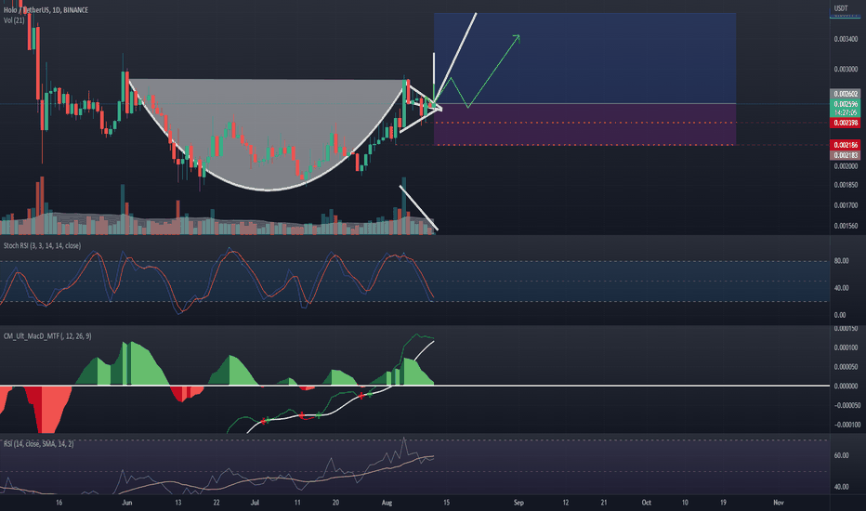Click the Aug label on time axis
This screenshot has width=866, height=511.
coord(387,503)
